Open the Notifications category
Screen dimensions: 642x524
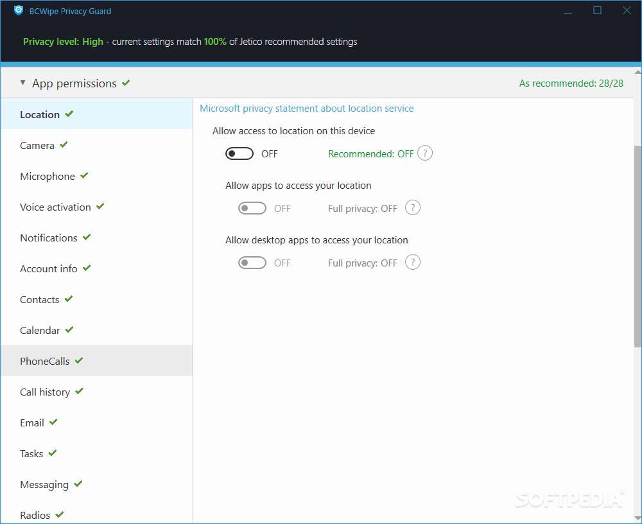point(97,238)
